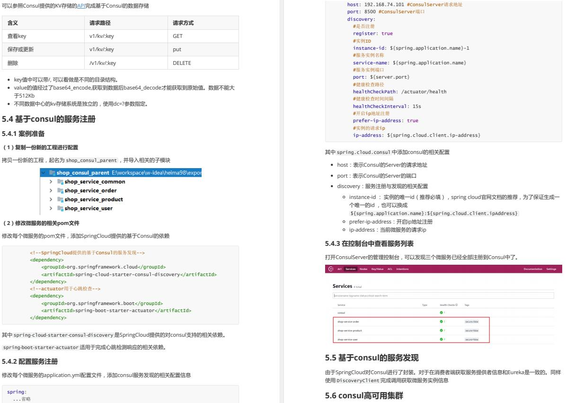Open the ACL tab in Consul
The height and width of the screenshot is (403, 566).
390,269
